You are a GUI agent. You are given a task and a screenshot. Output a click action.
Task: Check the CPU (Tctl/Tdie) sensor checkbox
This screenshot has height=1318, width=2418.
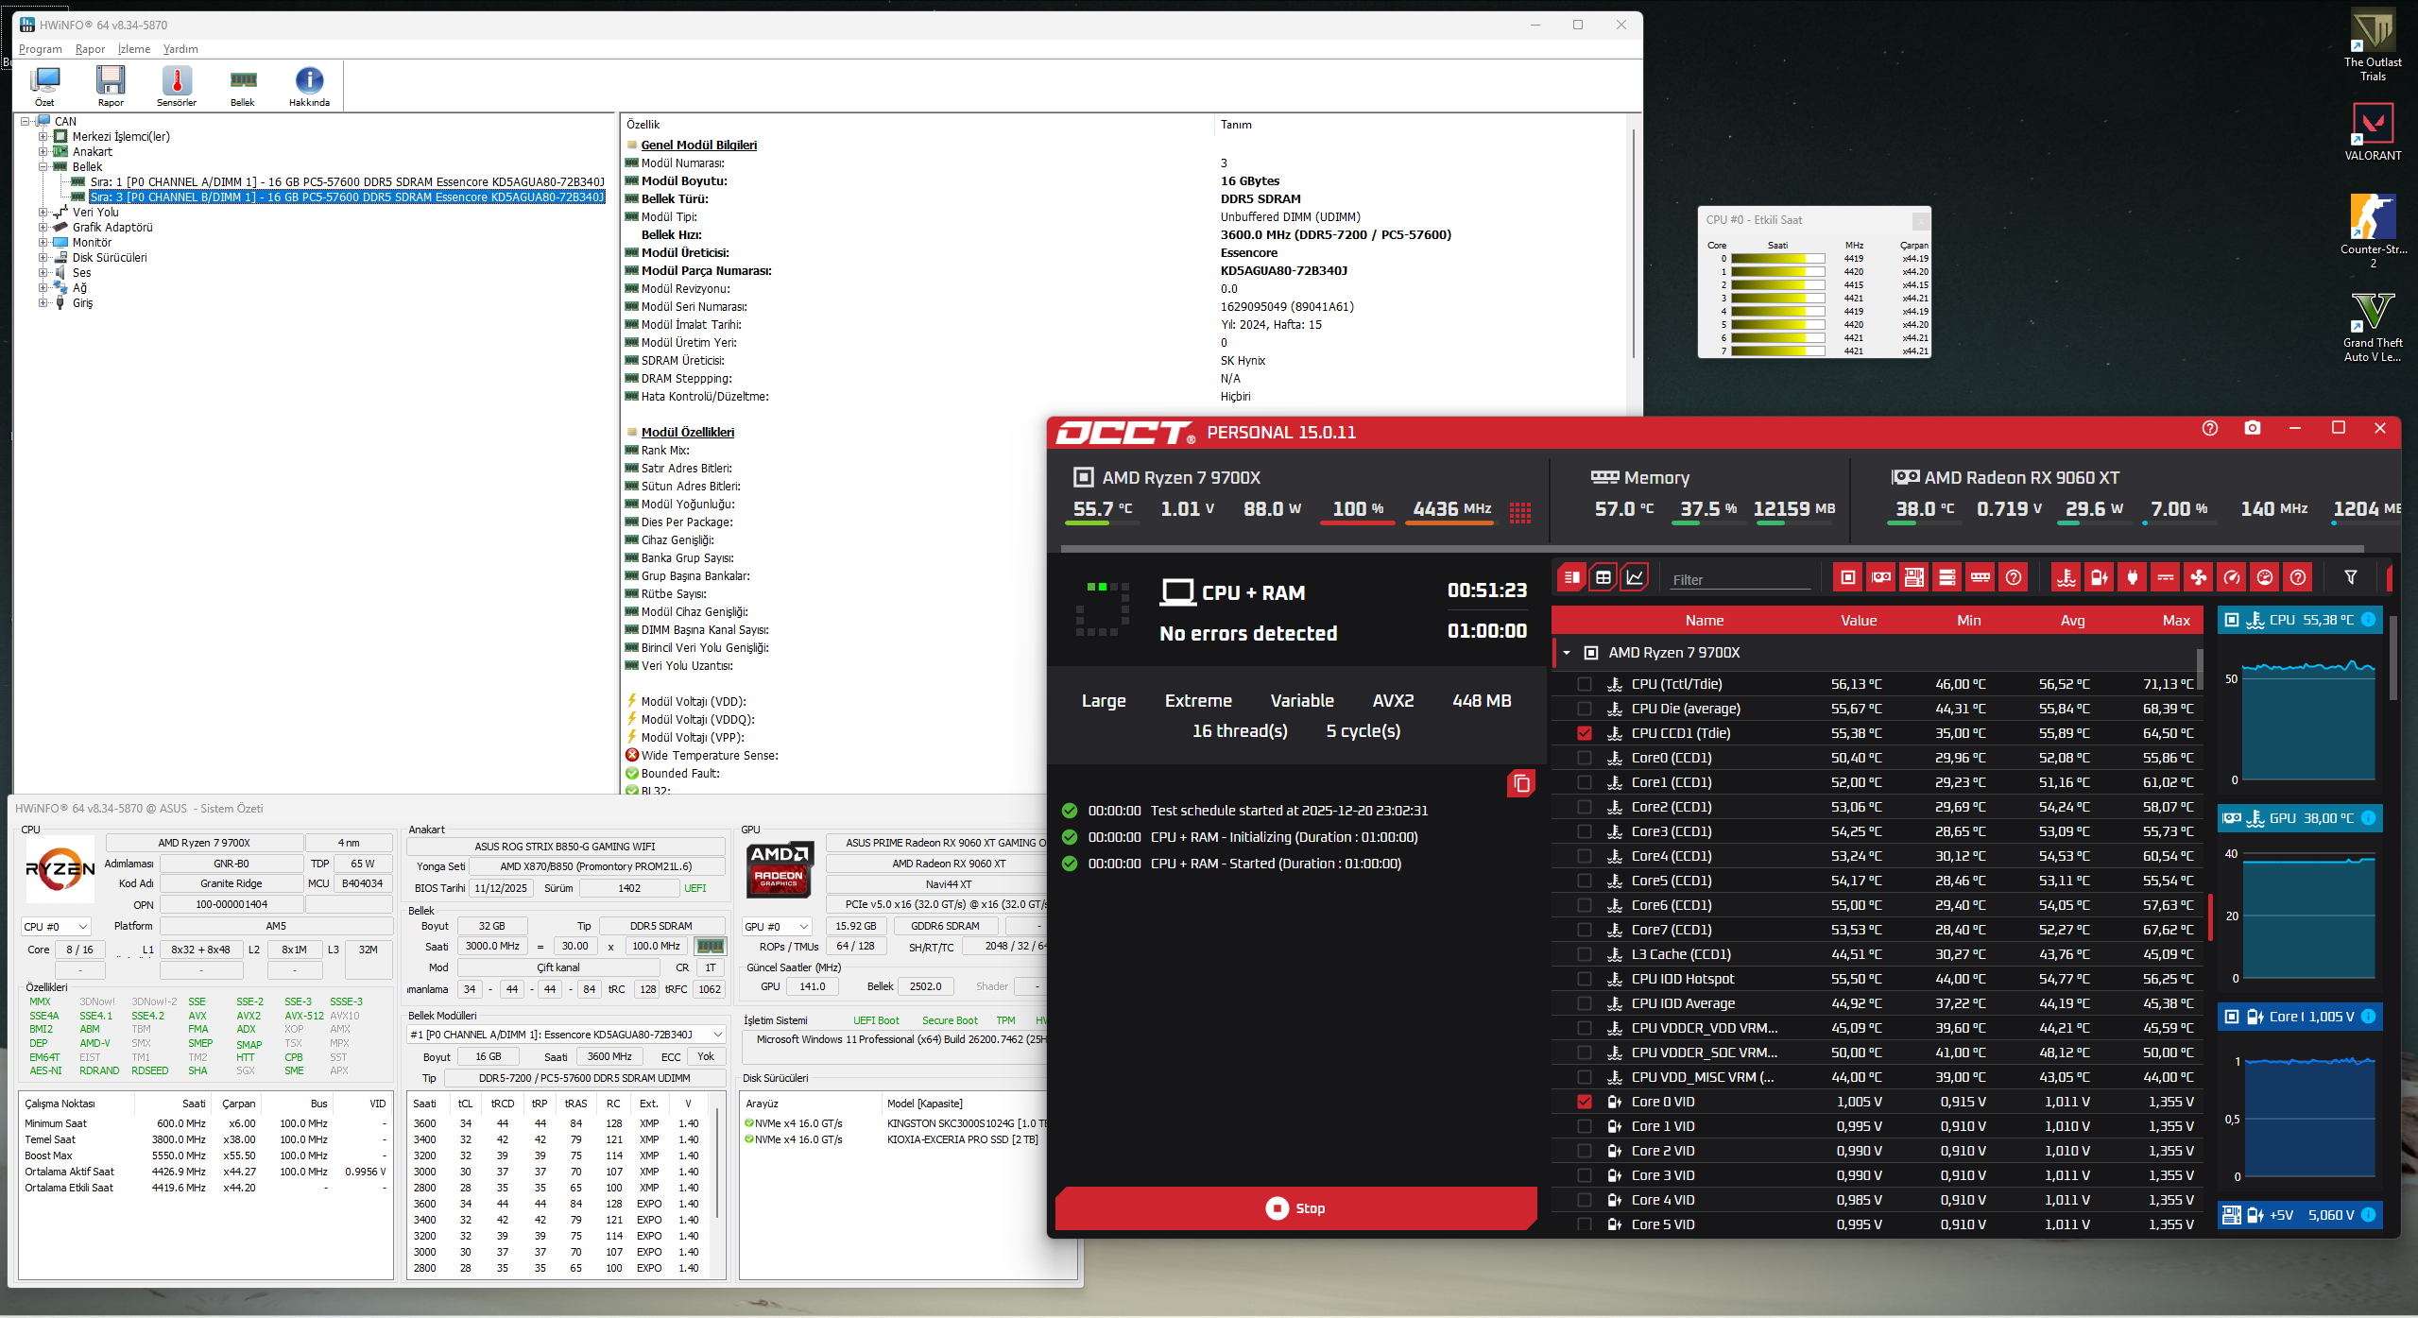(x=1585, y=684)
